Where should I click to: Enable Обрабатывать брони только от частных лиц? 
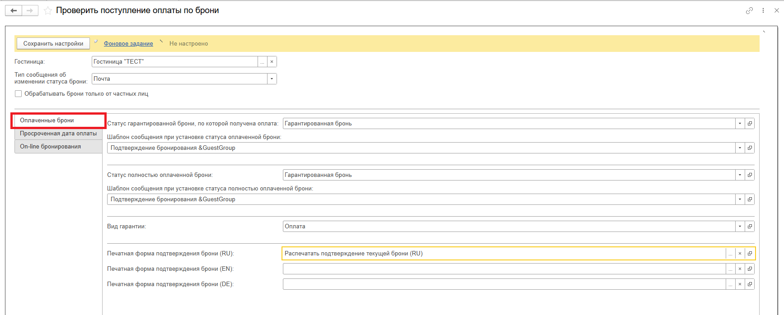click(x=19, y=94)
